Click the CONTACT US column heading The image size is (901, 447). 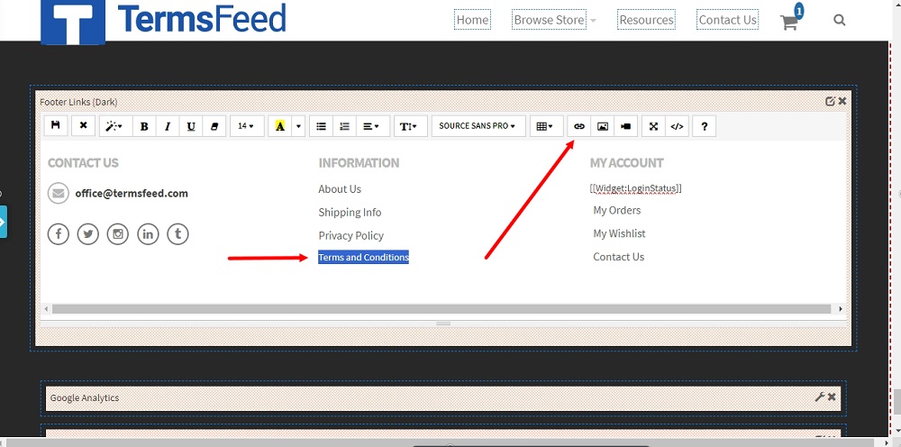83,163
